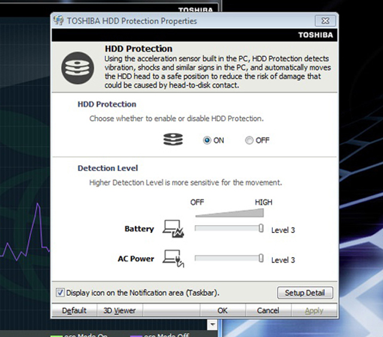Click the Battery laptop icon
The image size is (383, 337).
pyautogui.click(x=173, y=229)
